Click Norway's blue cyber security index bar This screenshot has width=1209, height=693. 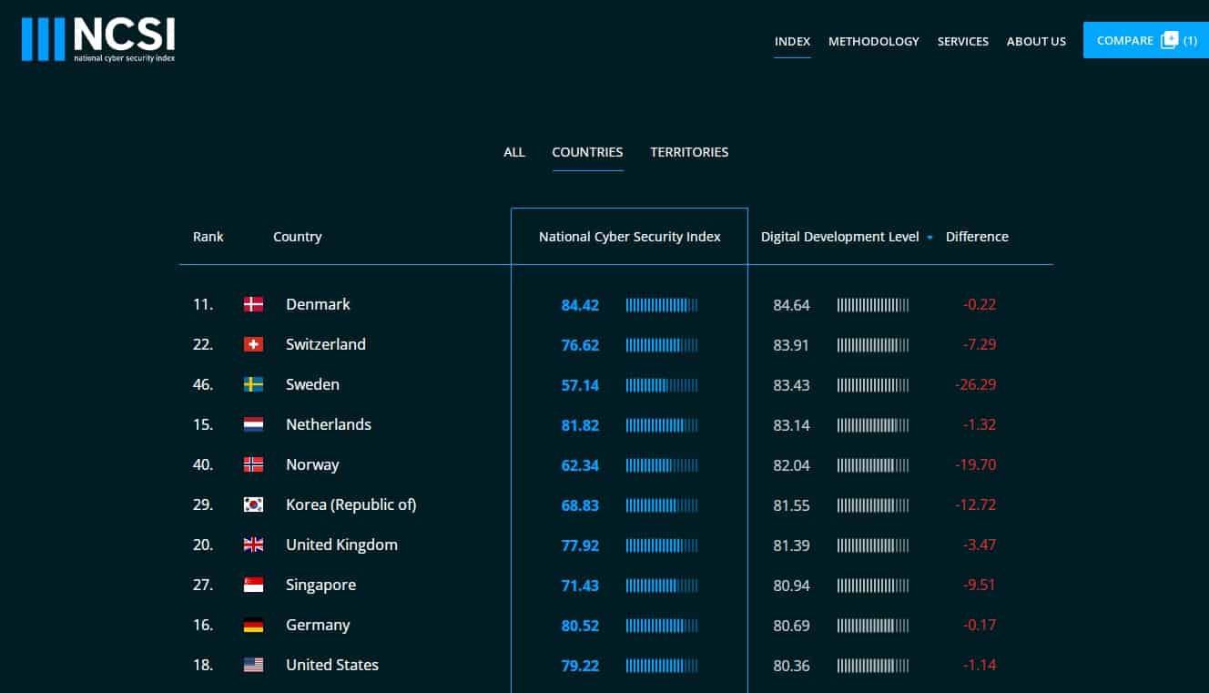click(x=662, y=464)
